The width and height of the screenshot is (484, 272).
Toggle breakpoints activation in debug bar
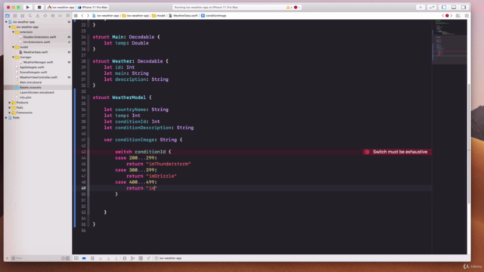[x=84, y=258]
